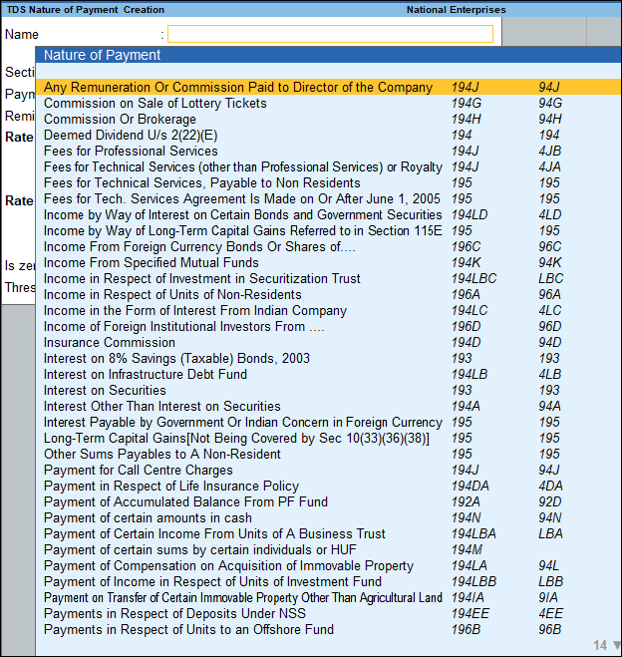
Task: Select Fees for Tech. Services Agreement after June 2005
Action: pyautogui.click(x=328, y=198)
